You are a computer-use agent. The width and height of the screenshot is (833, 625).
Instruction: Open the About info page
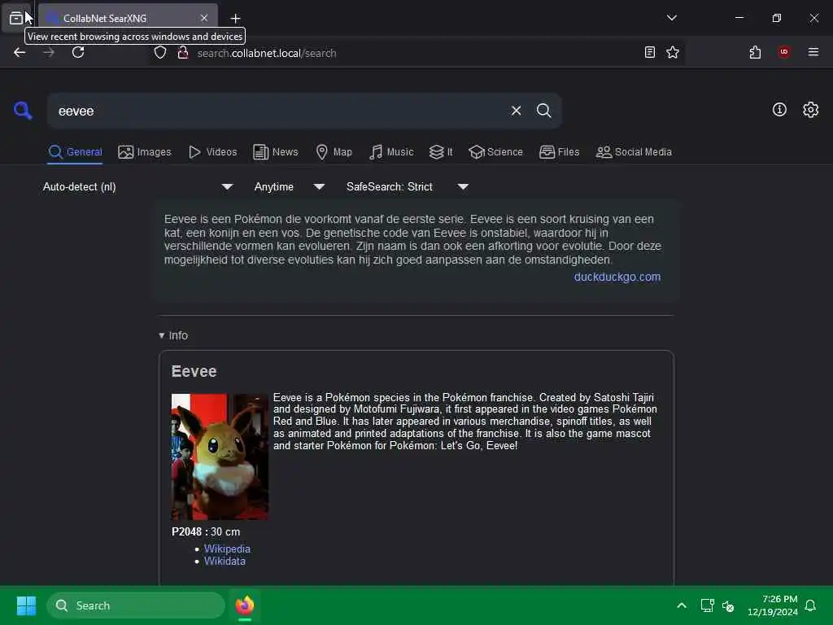[x=778, y=110]
